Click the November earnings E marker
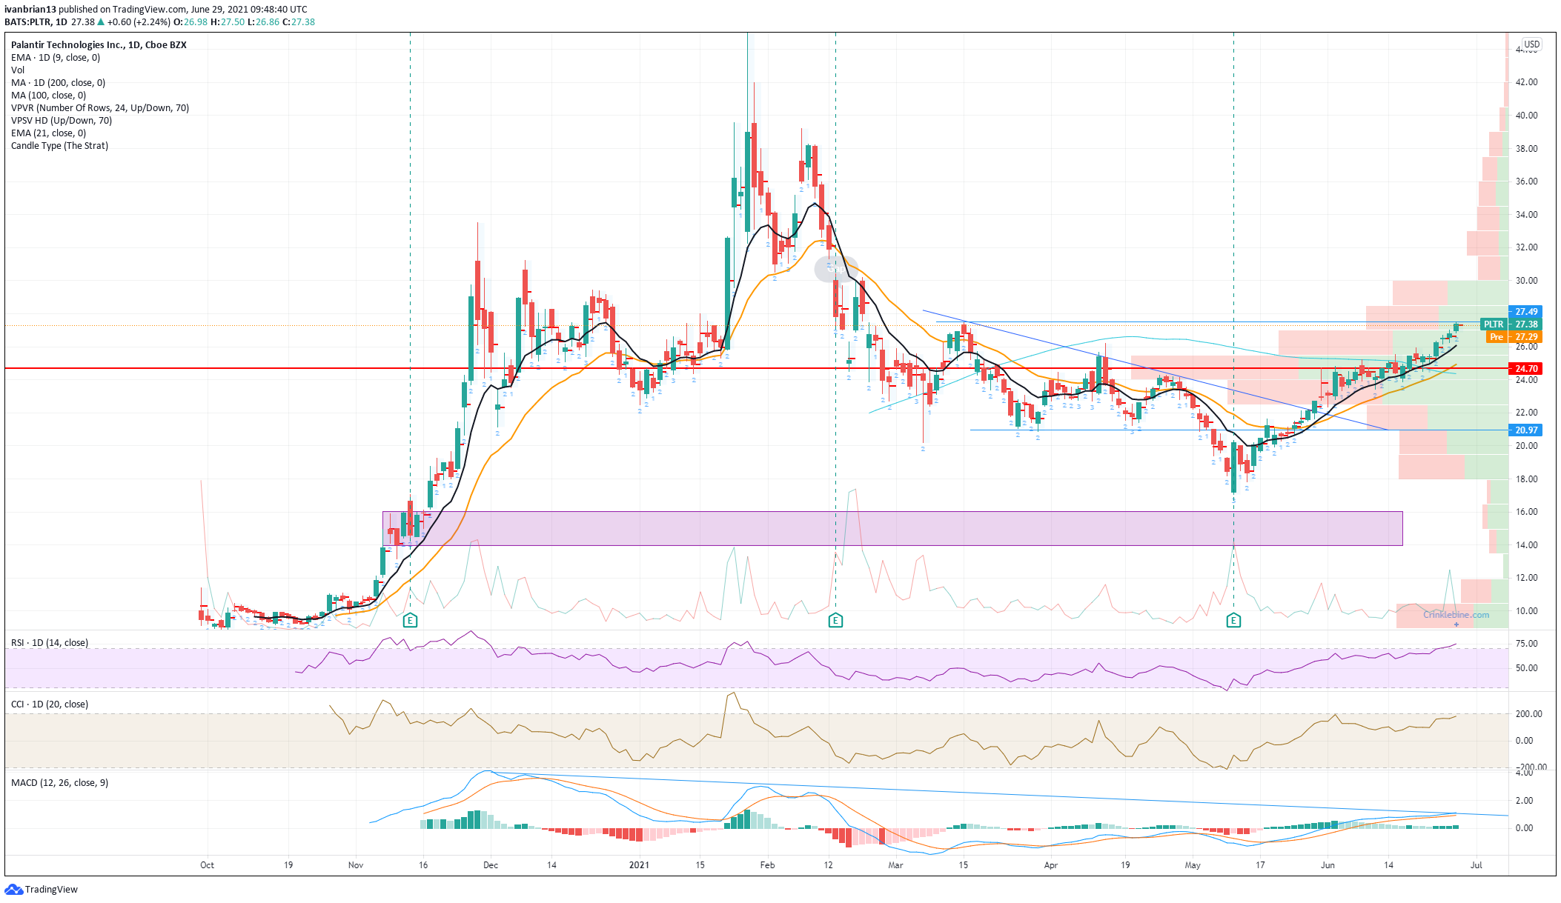 point(410,620)
